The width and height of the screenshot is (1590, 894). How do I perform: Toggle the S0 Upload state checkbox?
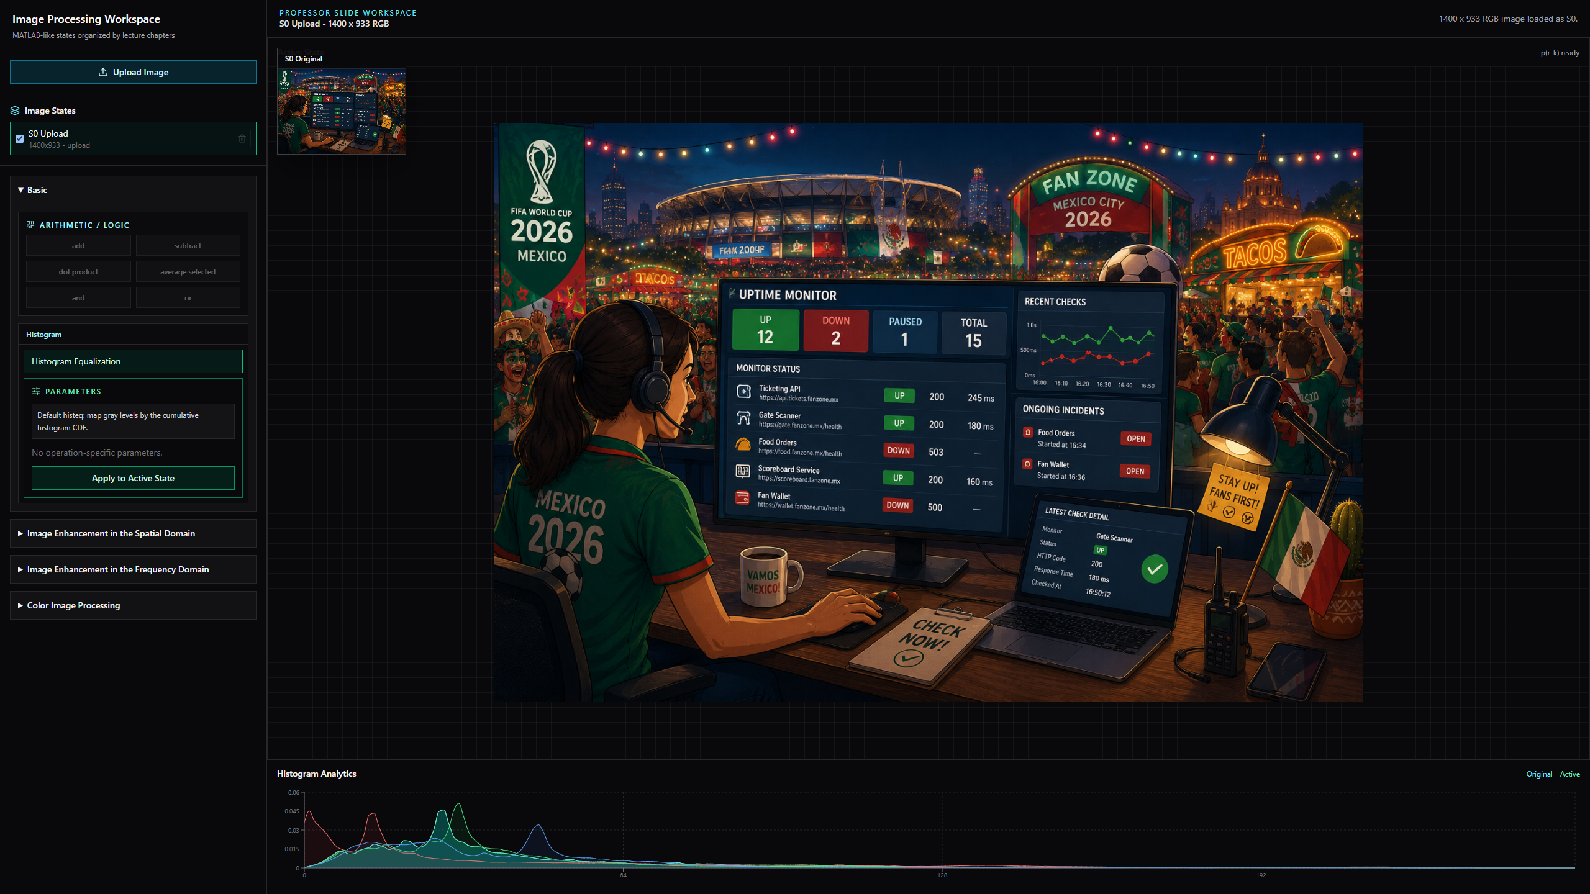(x=20, y=138)
